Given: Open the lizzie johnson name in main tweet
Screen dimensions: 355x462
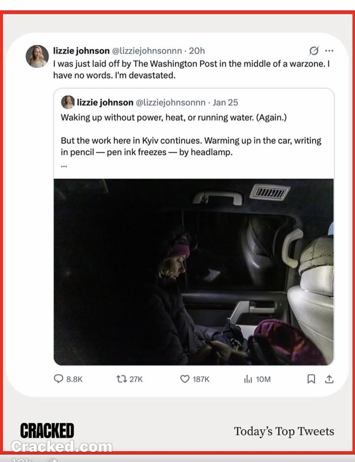Looking at the screenshot, I should [x=81, y=51].
